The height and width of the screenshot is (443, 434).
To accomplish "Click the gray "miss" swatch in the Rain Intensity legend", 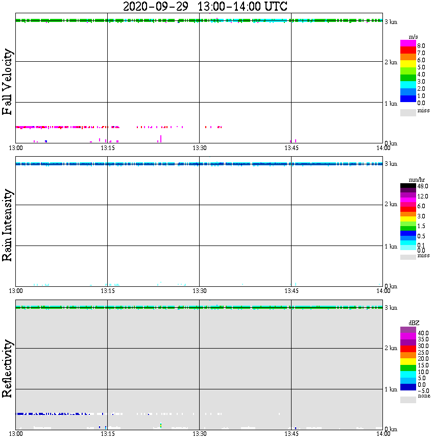I will point(408,257).
